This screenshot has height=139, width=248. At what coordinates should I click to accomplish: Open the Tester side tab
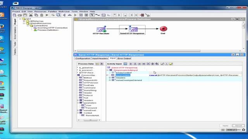15,44
